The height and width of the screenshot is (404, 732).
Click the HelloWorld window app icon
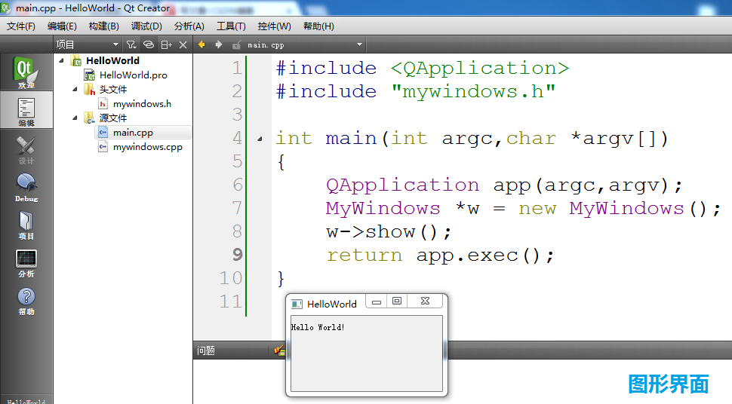[297, 305]
